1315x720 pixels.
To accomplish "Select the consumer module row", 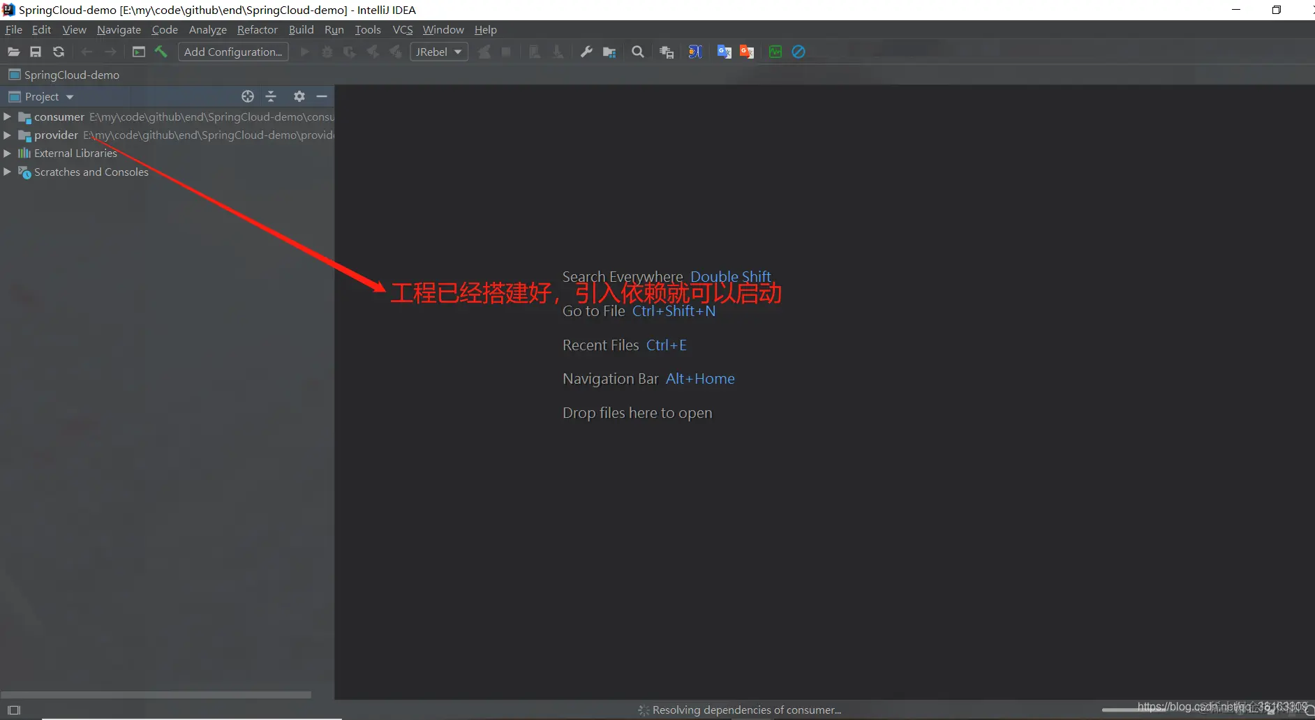I will (168, 117).
